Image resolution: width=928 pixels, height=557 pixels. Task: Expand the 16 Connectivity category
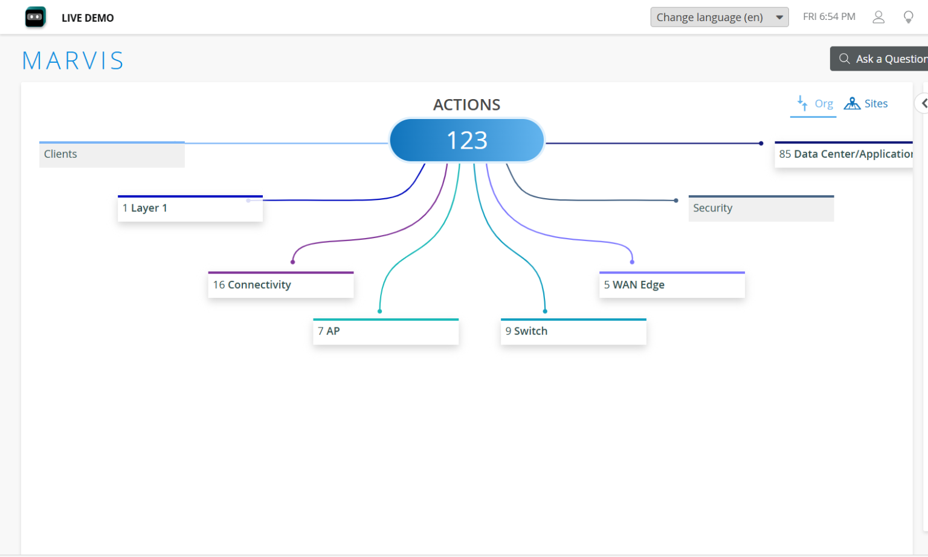pos(280,285)
